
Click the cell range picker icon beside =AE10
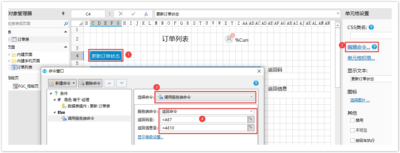(251, 128)
